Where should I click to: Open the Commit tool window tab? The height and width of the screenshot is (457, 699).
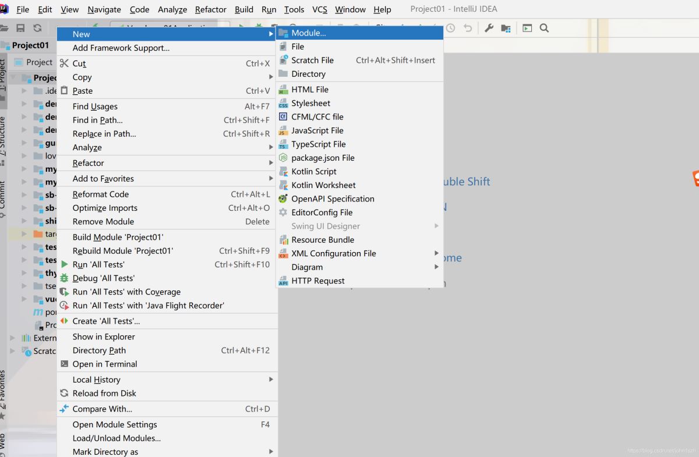3,198
